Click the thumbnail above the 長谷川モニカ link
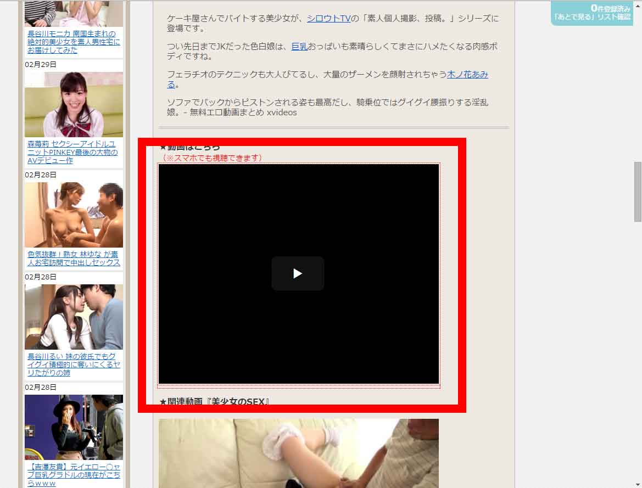 [74, 13]
